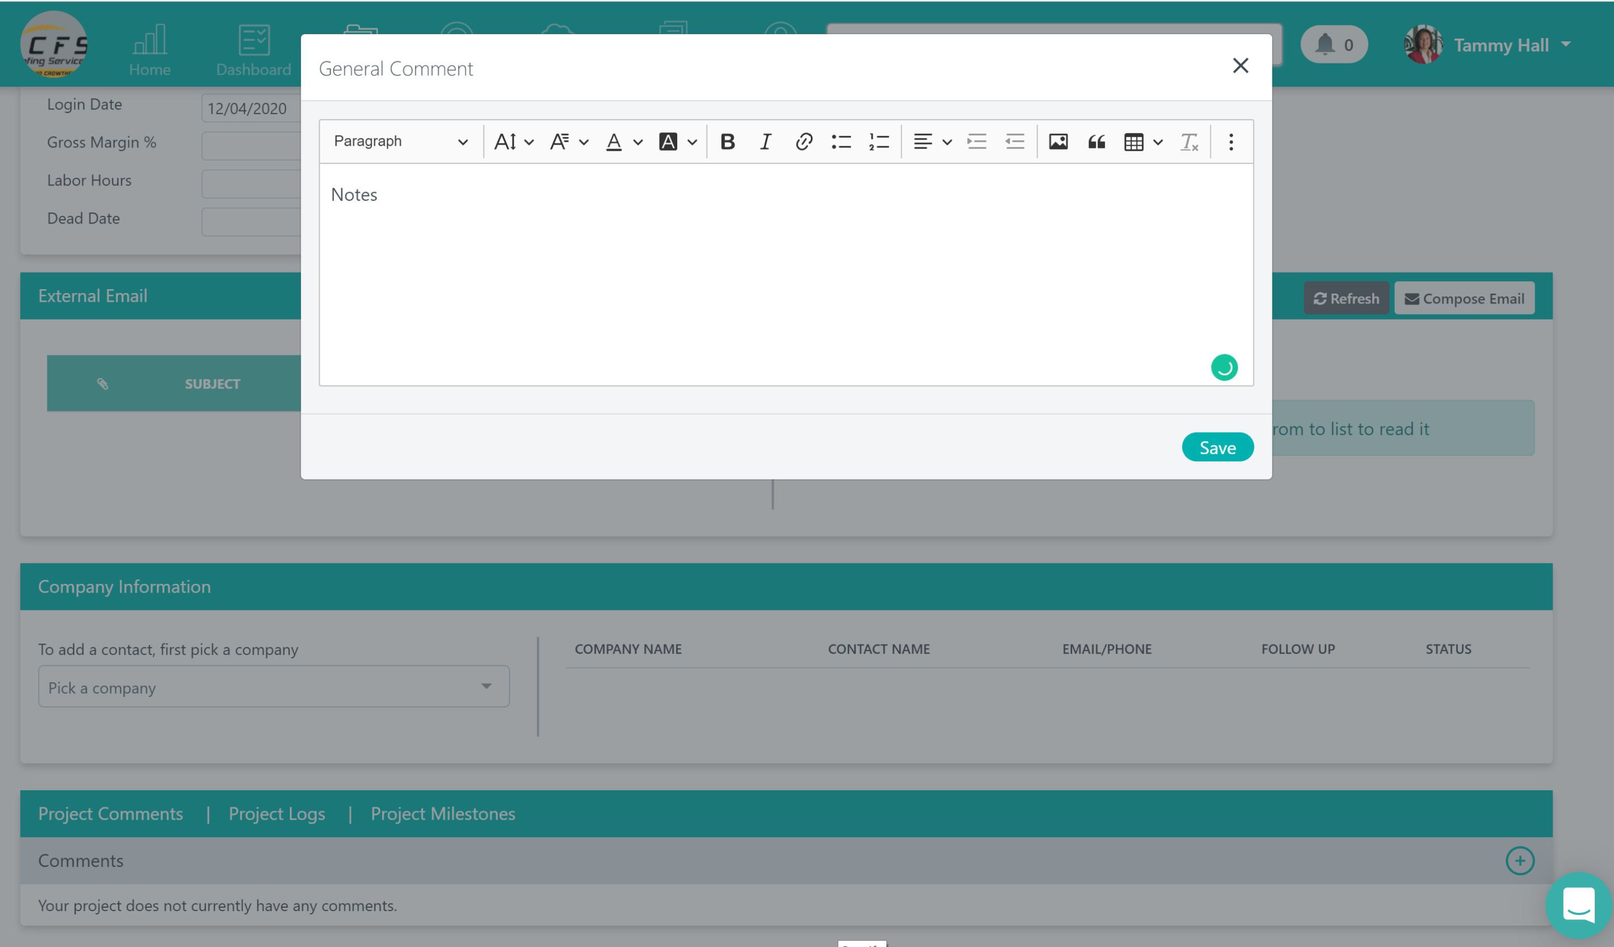Click Tammy Hall's profile picture
This screenshot has width=1614, height=947.
coord(1423,44)
